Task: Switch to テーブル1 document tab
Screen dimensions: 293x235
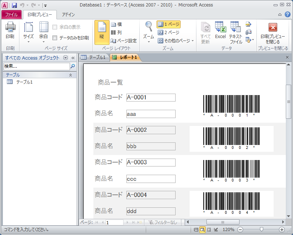Action: click(x=94, y=57)
